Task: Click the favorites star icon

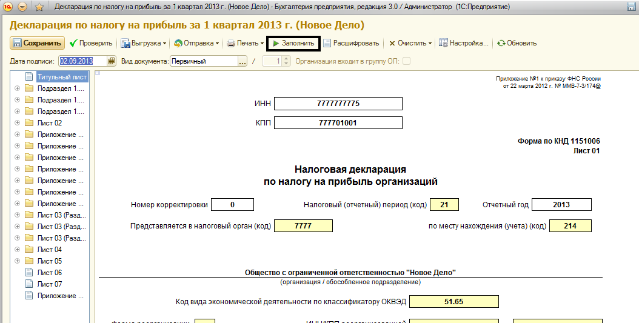Action: click(x=39, y=7)
